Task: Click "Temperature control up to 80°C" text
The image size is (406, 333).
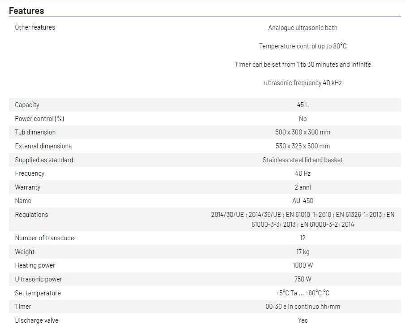Action: (x=303, y=46)
